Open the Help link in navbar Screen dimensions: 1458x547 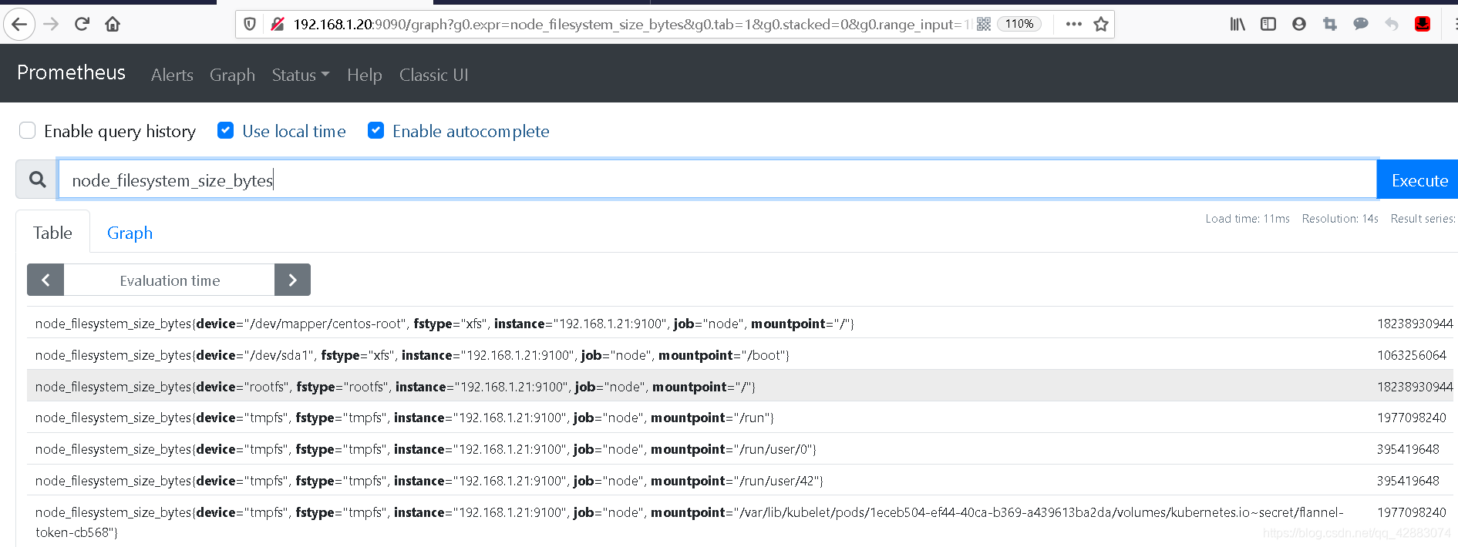coord(365,75)
